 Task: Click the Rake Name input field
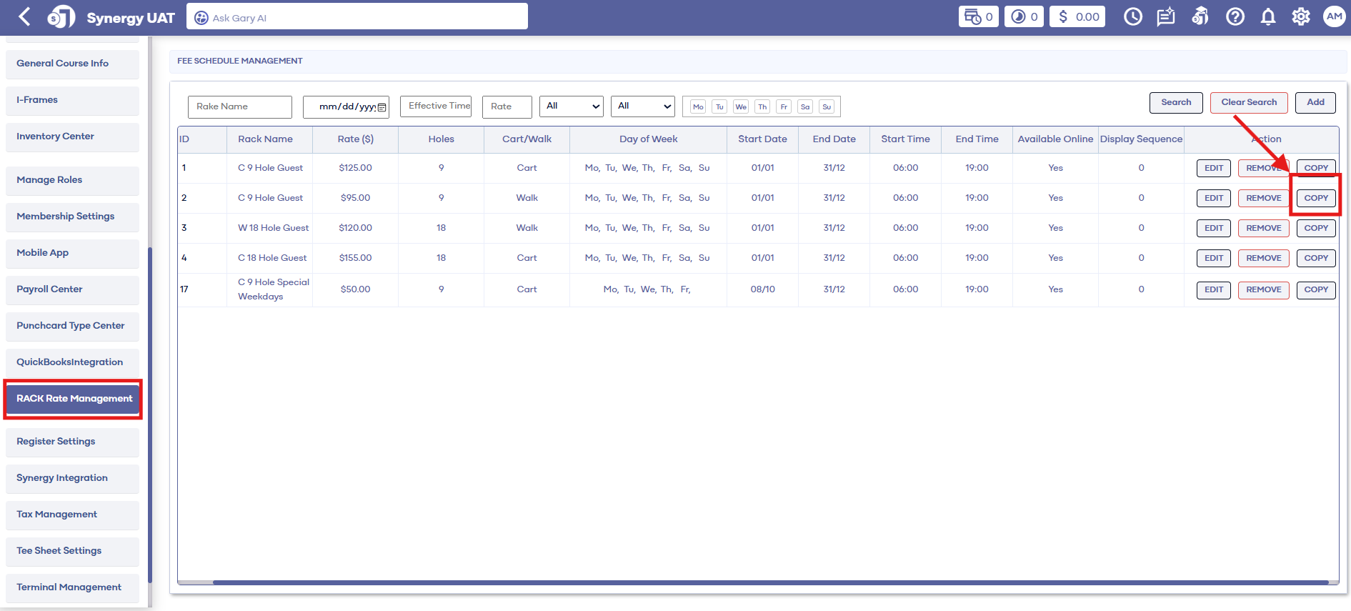[x=239, y=106]
